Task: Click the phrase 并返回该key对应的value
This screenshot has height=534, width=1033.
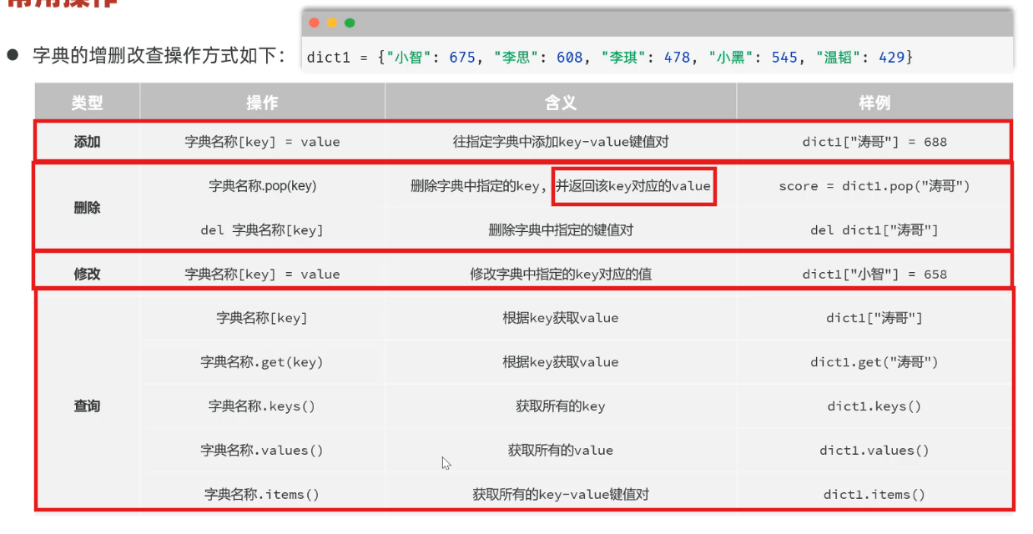Action: coord(633,186)
